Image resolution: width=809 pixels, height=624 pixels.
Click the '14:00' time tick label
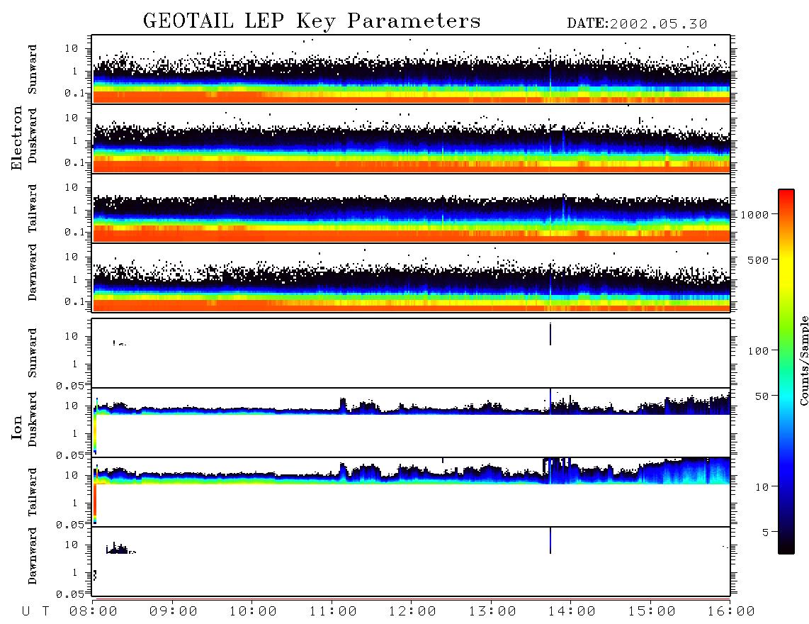coord(571,611)
